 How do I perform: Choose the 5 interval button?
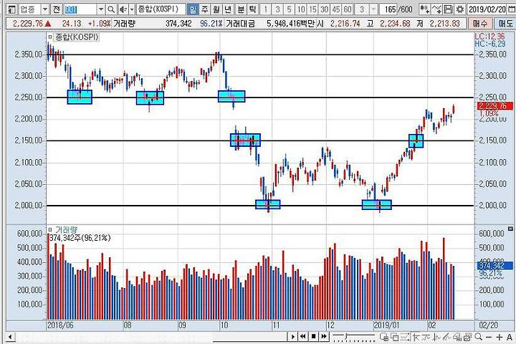point(289,9)
